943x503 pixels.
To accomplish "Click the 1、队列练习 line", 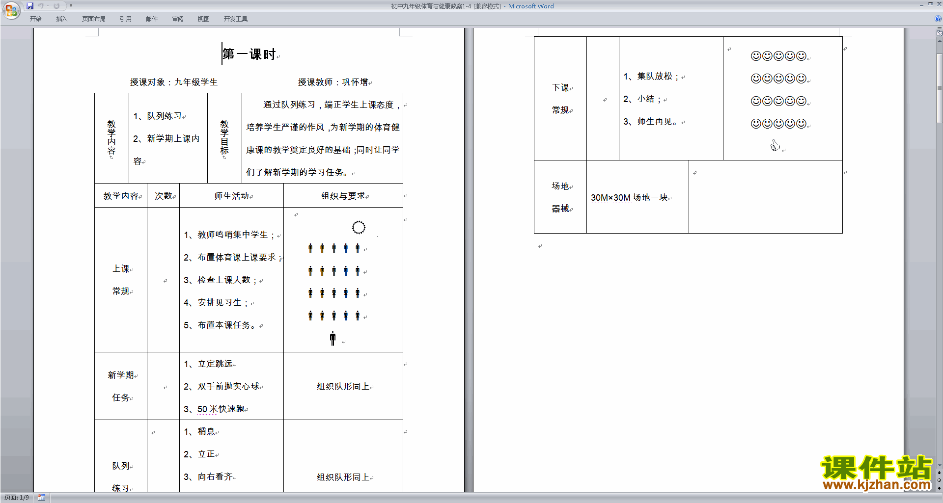I will pyautogui.click(x=158, y=116).
